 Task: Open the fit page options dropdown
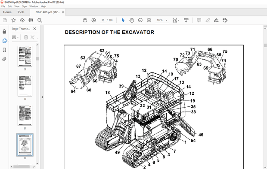coord(176,20)
